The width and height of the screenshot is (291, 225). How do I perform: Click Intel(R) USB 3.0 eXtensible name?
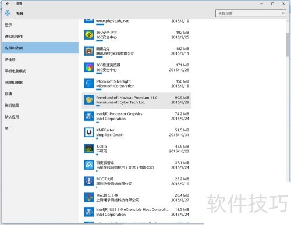click(132, 209)
